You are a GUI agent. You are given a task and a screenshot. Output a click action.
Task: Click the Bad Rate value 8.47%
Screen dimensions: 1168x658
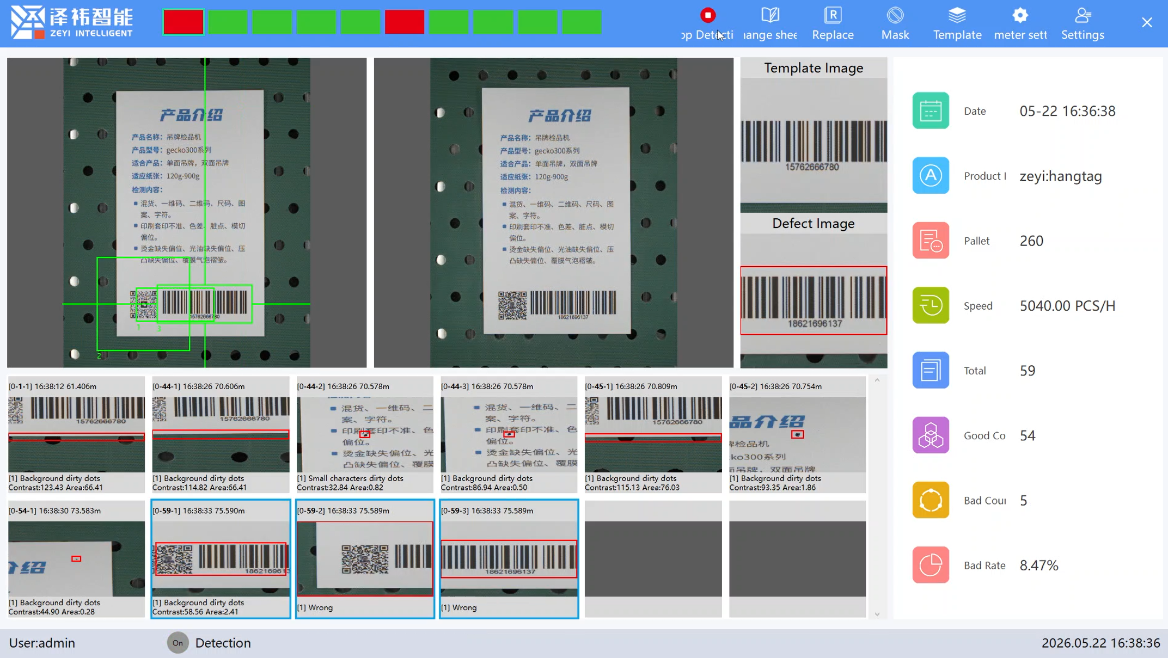click(1039, 565)
